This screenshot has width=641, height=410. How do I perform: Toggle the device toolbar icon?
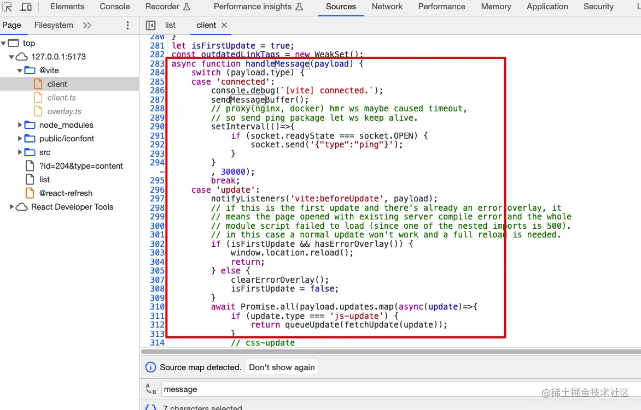click(x=26, y=7)
